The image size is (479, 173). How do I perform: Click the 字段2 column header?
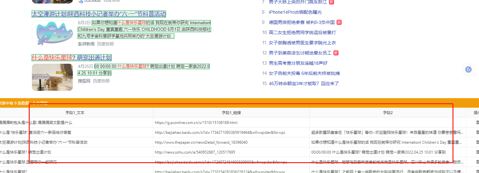pyautogui.click(x=388, y=112)
